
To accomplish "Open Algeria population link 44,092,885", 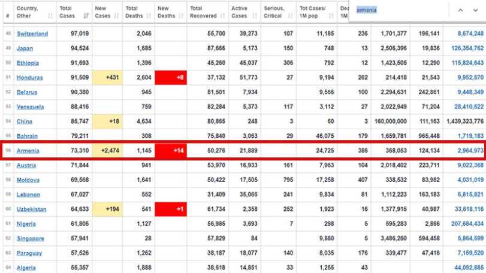I will [x=469, y=268].
